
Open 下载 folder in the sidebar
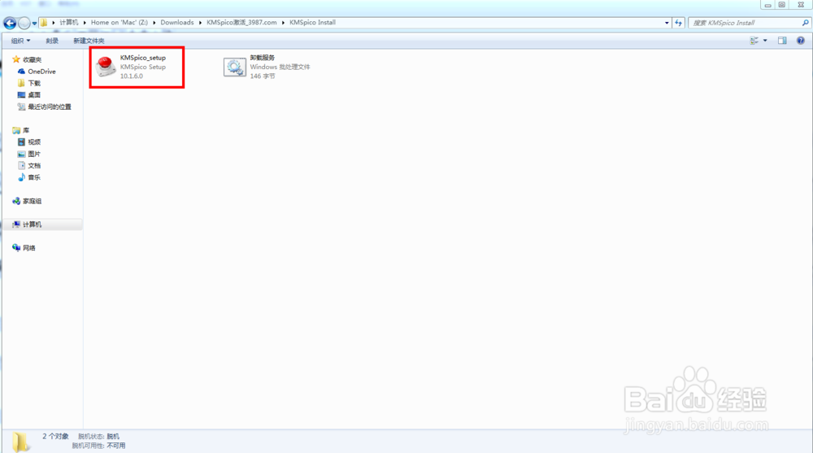(x=29, y=83)
